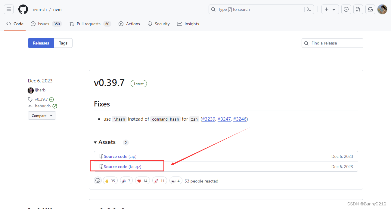The height and width of the screenshot is (209, 391).
Task: Download Source code (tar.gz)
Action: pos(123,167)
